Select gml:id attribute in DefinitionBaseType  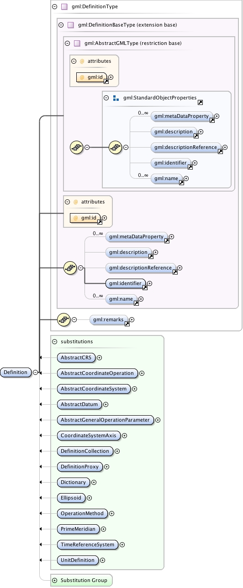[x=85, y=218]
